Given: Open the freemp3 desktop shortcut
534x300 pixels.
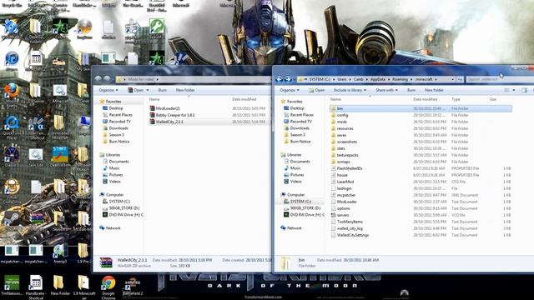Looking at the screenshot, I should click(x=60, y=253).
